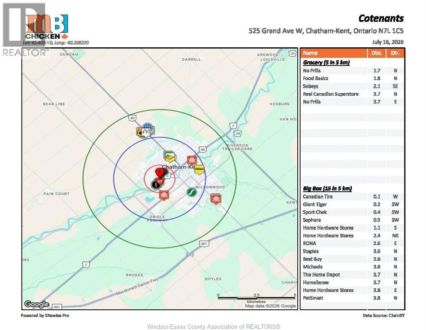426x330 pixels.
Task: Select 'PetSmart' in the table
Action: (313, 298)
